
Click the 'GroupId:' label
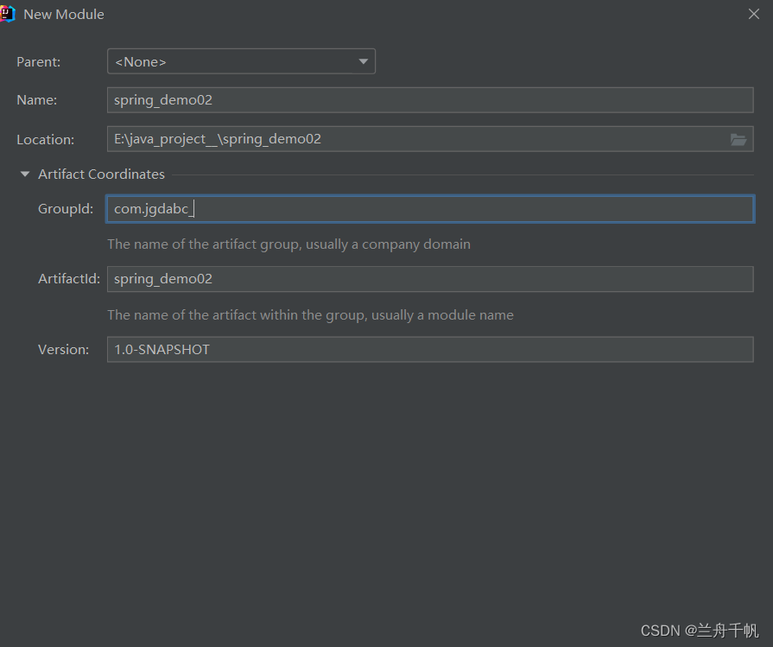66,209
